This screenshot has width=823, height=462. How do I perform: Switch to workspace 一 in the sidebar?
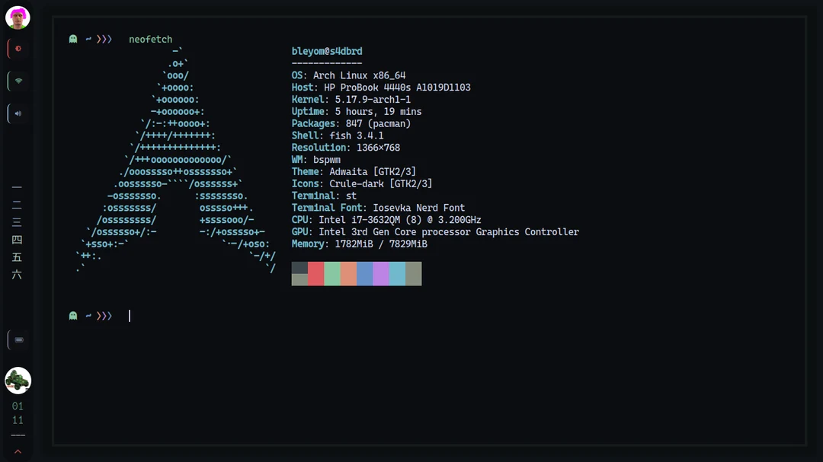[16, 187]
